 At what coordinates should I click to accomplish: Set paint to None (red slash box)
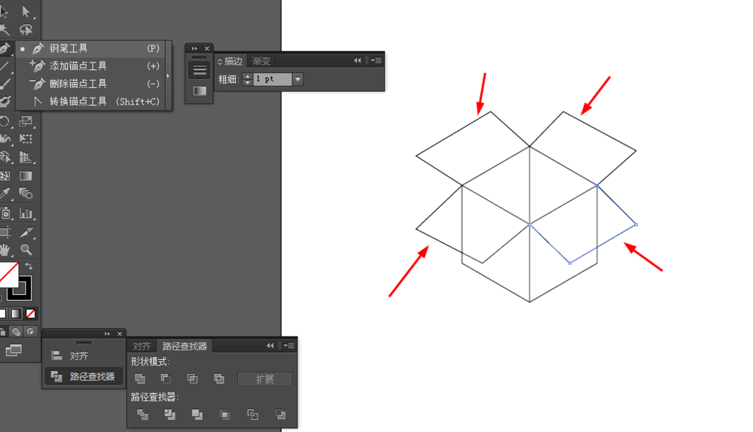(x=30, y=313)
